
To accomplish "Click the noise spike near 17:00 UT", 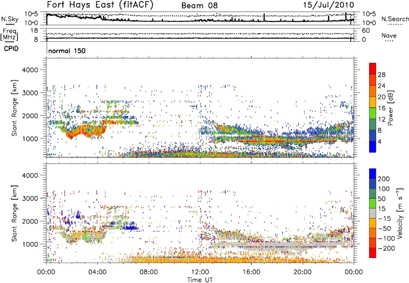I will [x=264, y=17].
